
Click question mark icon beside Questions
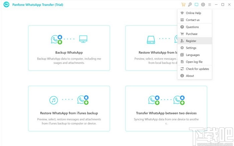(x=182, y=27)
